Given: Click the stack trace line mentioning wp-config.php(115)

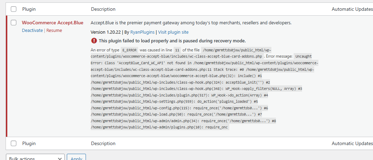Looking at the screenshot, I should point(180,108).
